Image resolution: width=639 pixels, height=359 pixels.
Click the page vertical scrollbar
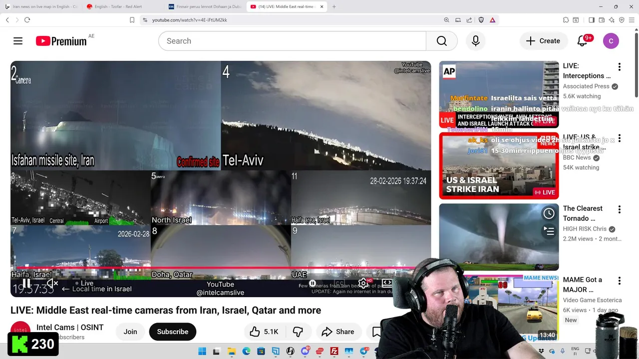click(x=636, y=65)
